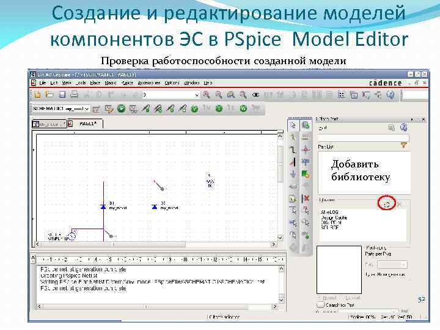Screen dimensions: 440x330
Task: Select the Normal view radio option
Action: pyautogui.click(x=328, y=298)
